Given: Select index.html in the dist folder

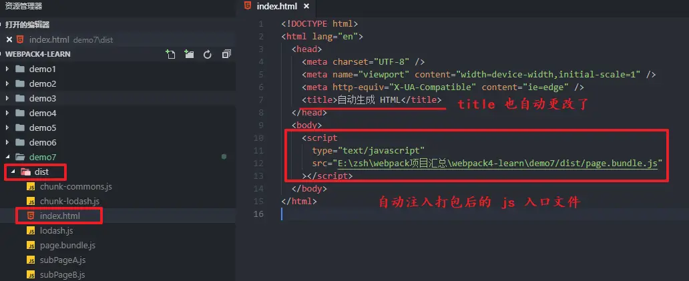Looking at the screenshot, I should point(60,216).
